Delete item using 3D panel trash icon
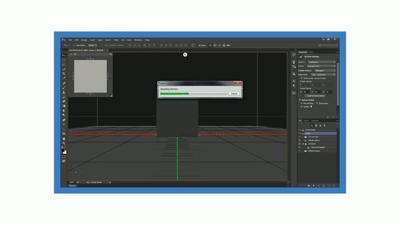 coord(334,186)
